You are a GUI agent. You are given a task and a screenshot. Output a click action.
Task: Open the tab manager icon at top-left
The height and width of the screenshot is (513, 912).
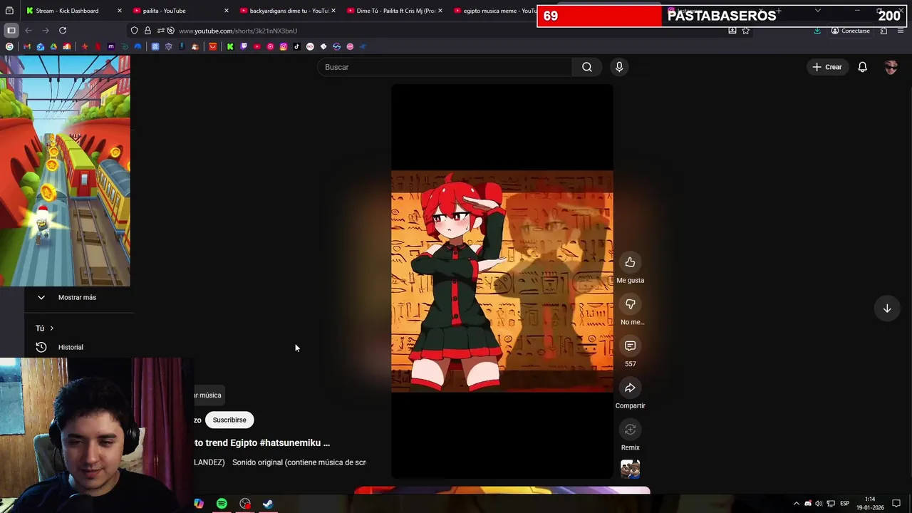[9, 11]
